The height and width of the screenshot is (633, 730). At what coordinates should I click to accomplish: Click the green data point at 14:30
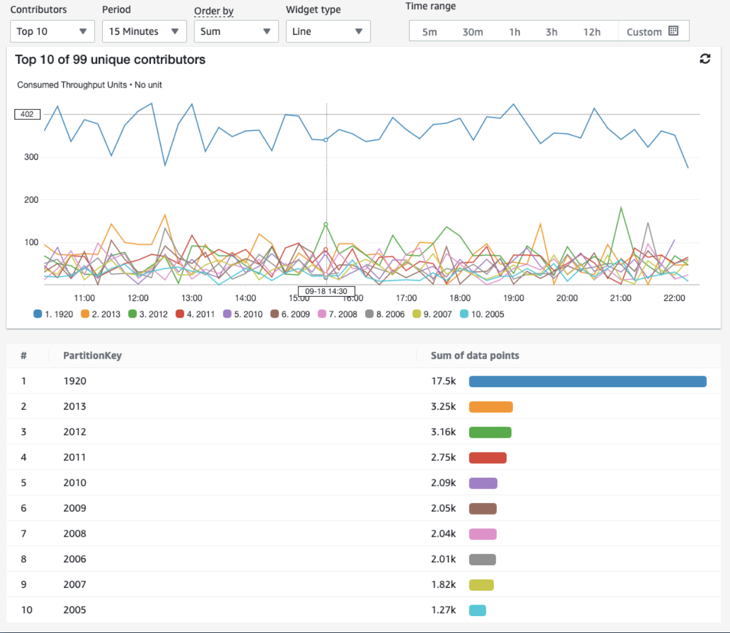(x=326, y=224)
